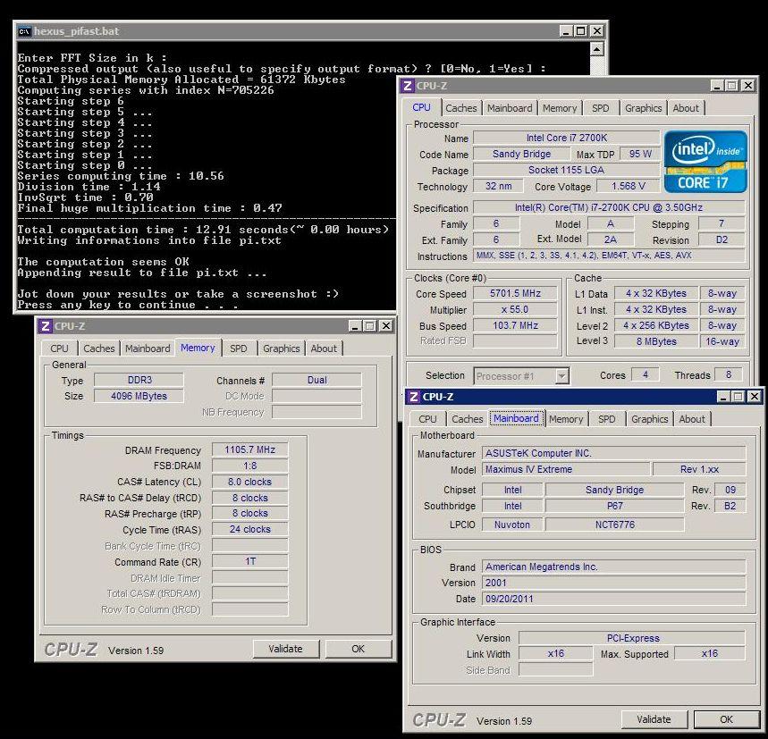Click the Core Voltage 1.568 V value
Image resolution: width=768 pixels, height=739 pixels.
[x=628, y=187]
